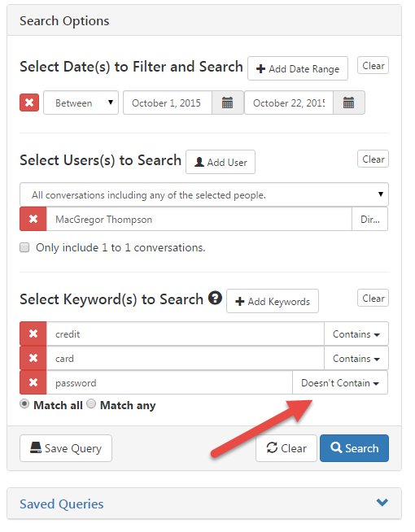Open the Between date filter dropdown
415x532 pixels.
[x=81, y=102]
